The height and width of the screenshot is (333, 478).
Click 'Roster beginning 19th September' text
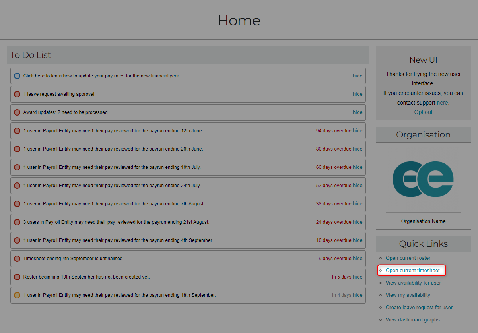pos(87,277)
